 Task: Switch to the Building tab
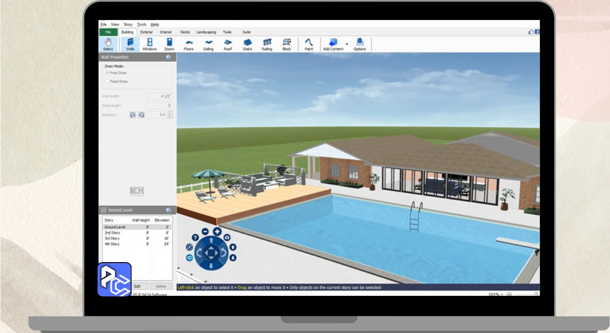pyautogui.click(x=127, y=32)
